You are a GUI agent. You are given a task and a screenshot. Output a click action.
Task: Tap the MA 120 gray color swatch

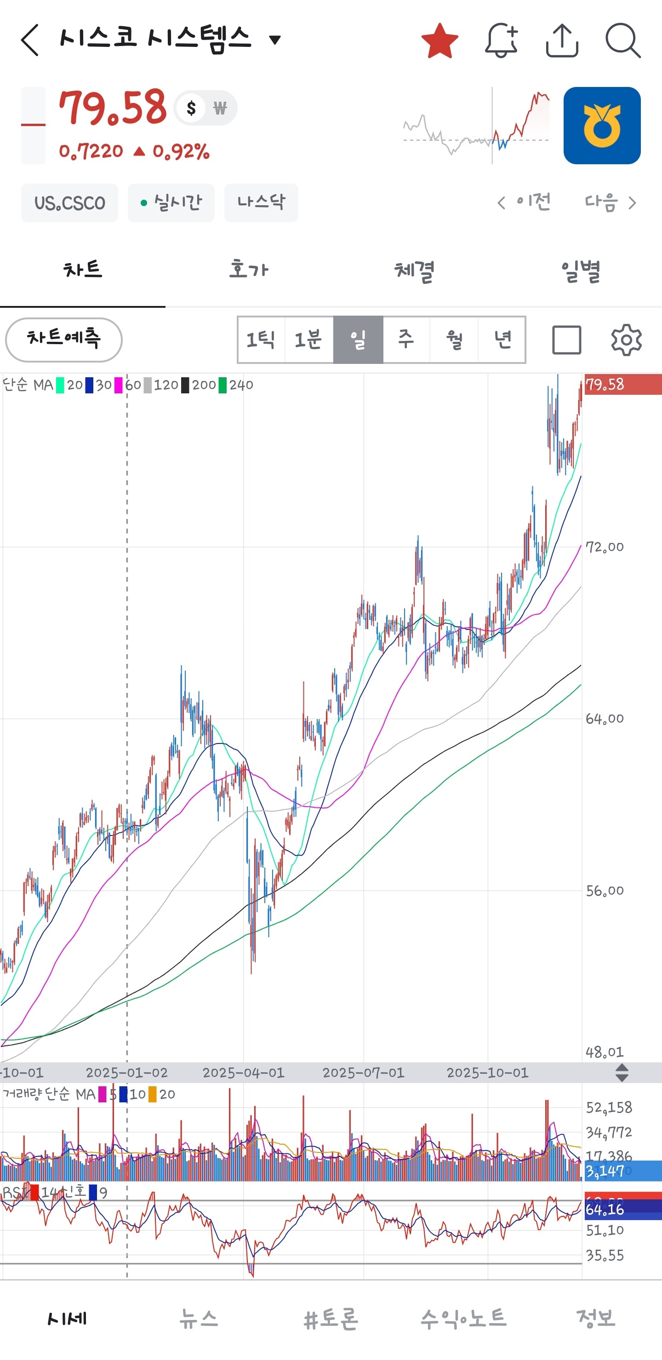click(148, 386)
